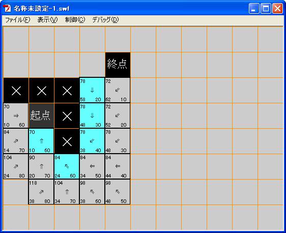Screen dimensions: 286x233
Task: Click the X wall cell above the 70 ⇒ cell
Action: [x=16, y=91]
